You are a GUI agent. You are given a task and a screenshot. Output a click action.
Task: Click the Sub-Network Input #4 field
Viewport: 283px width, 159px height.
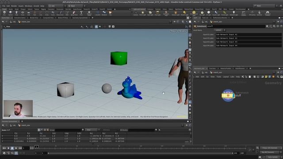tap(249, 45)
